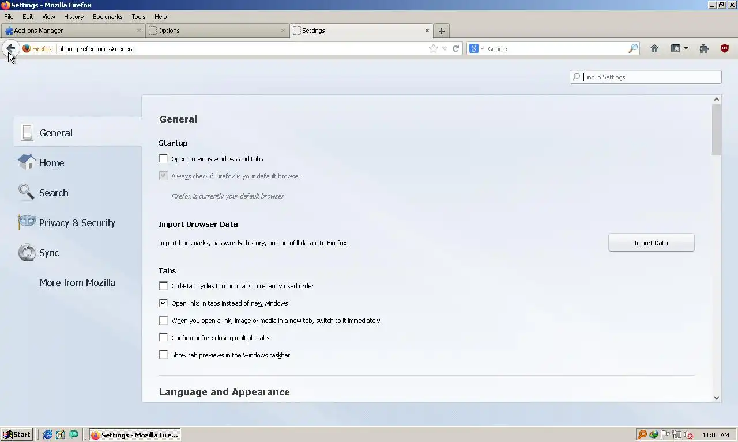Enable Open previous windows and tabs

tap(164, 158)
